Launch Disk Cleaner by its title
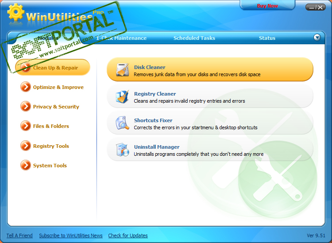 pyautogui.click(x=150, y=67)
